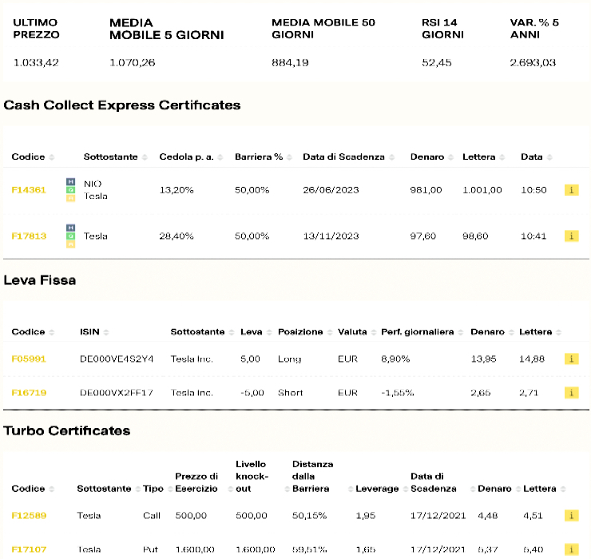This screenshot has height=559, width=591.
Task: Open Turbo certificate link F17107
Action: click(29, 549)
